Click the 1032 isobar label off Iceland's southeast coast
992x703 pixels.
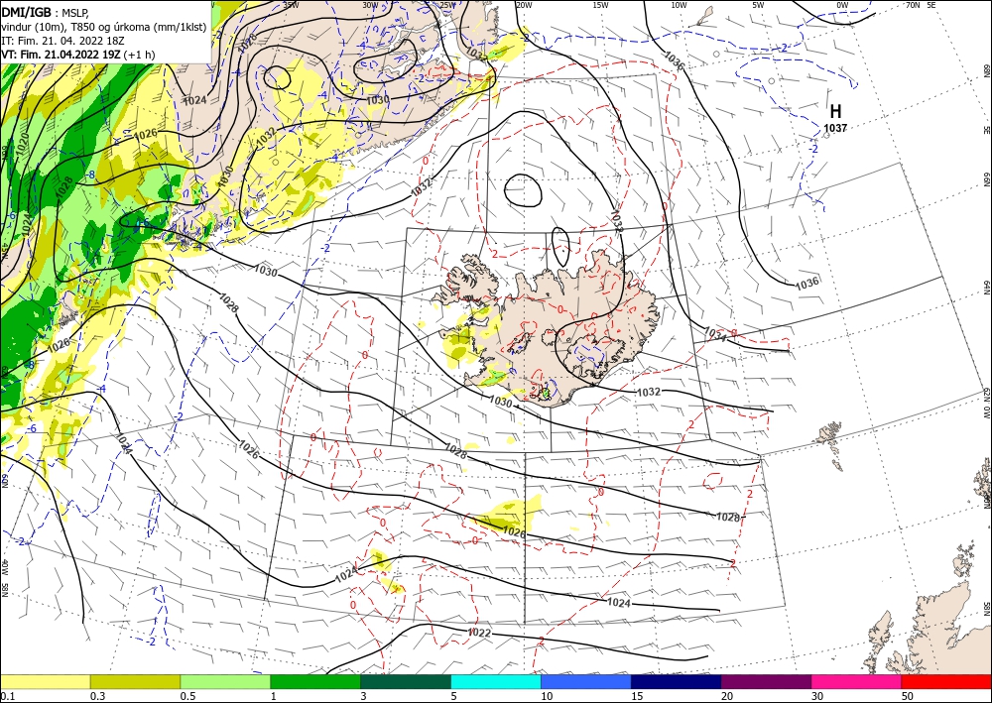coord(649,392)
